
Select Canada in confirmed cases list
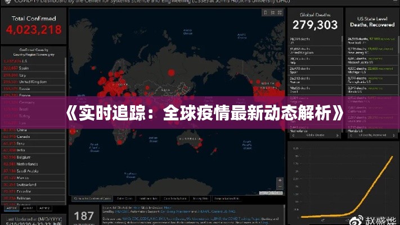pyautogui.click(x=33, y=137)
